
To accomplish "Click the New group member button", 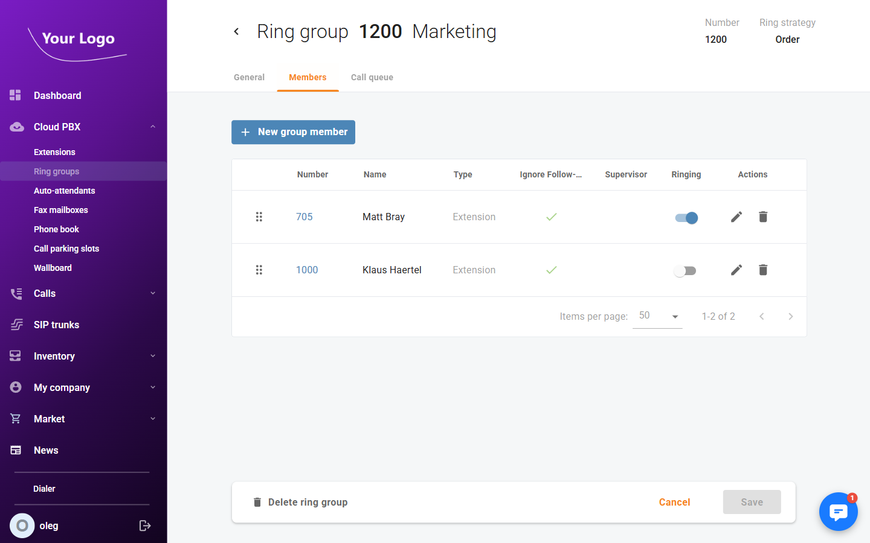I will (293, 132).
